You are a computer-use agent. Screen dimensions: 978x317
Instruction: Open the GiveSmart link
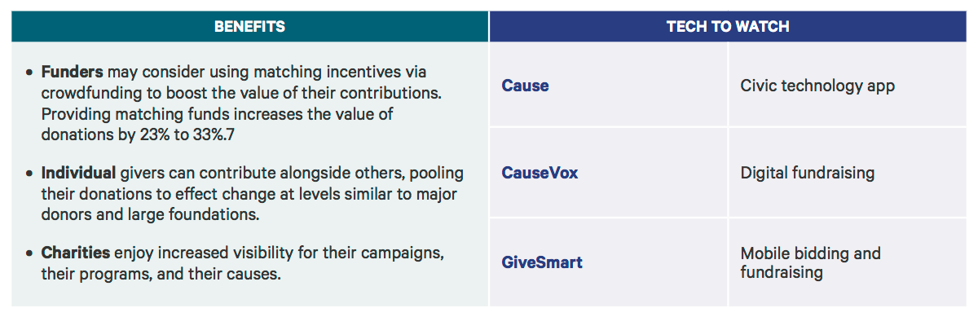[542, 262]
